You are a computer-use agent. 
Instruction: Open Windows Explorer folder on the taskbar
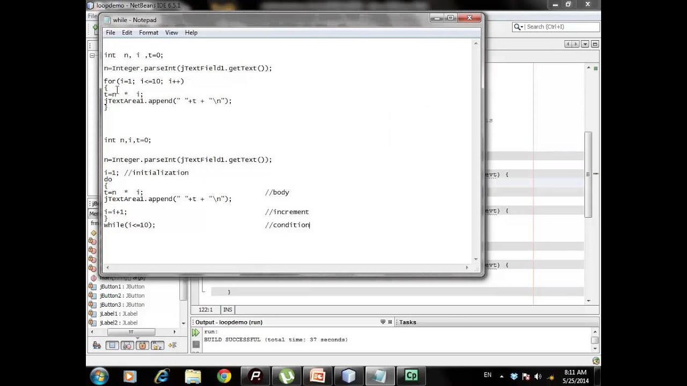[193, 376]
